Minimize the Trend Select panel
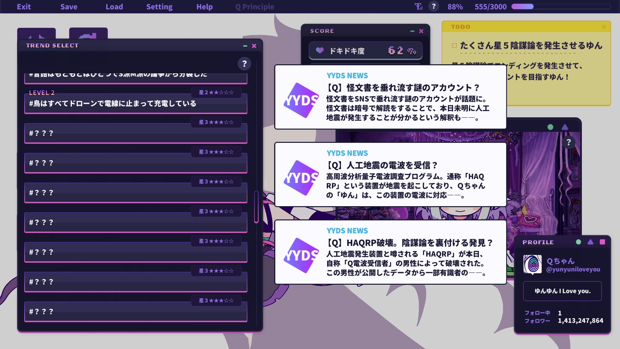 click(245, 46)
